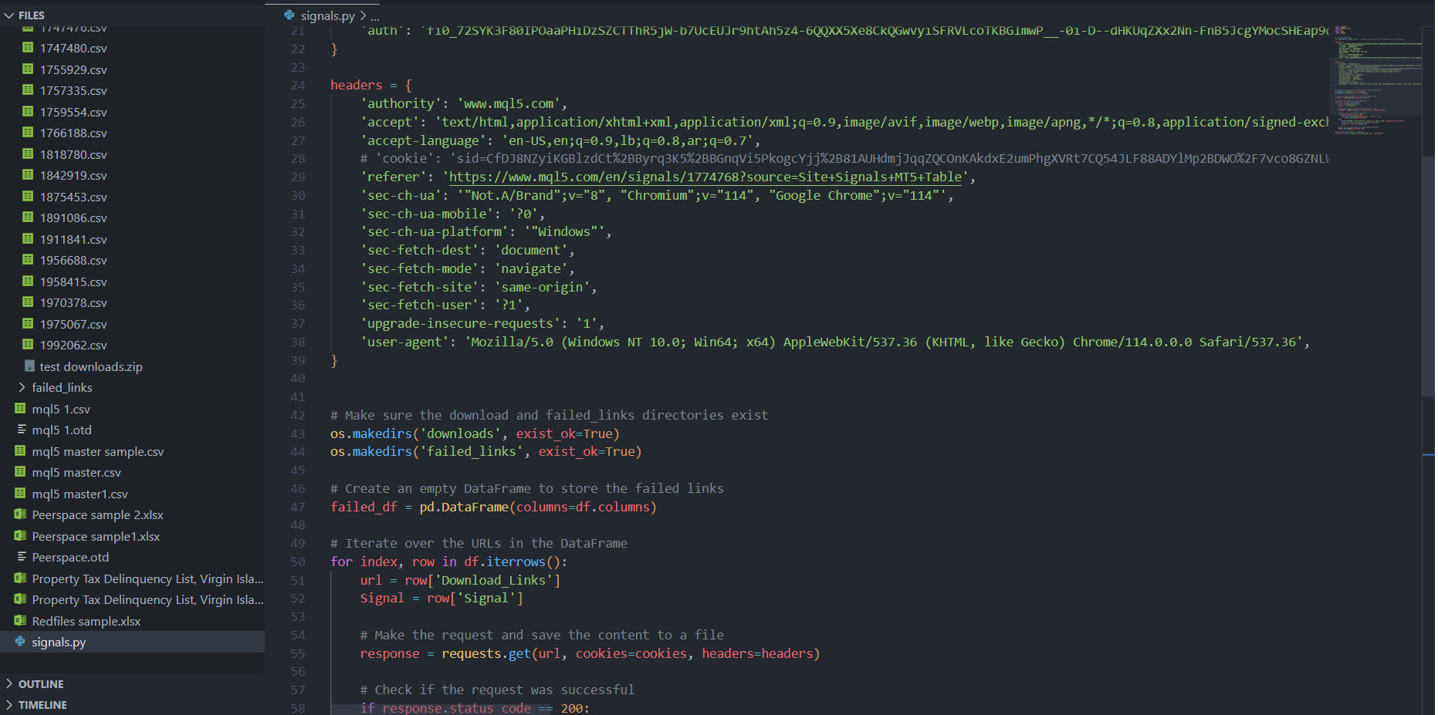Open file 1992062.csv
This screenshot has height=715, width=1438.
point(73,345)
